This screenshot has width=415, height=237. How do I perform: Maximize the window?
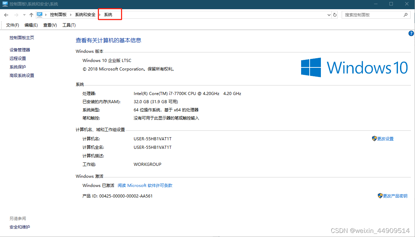tap(391, 4)
